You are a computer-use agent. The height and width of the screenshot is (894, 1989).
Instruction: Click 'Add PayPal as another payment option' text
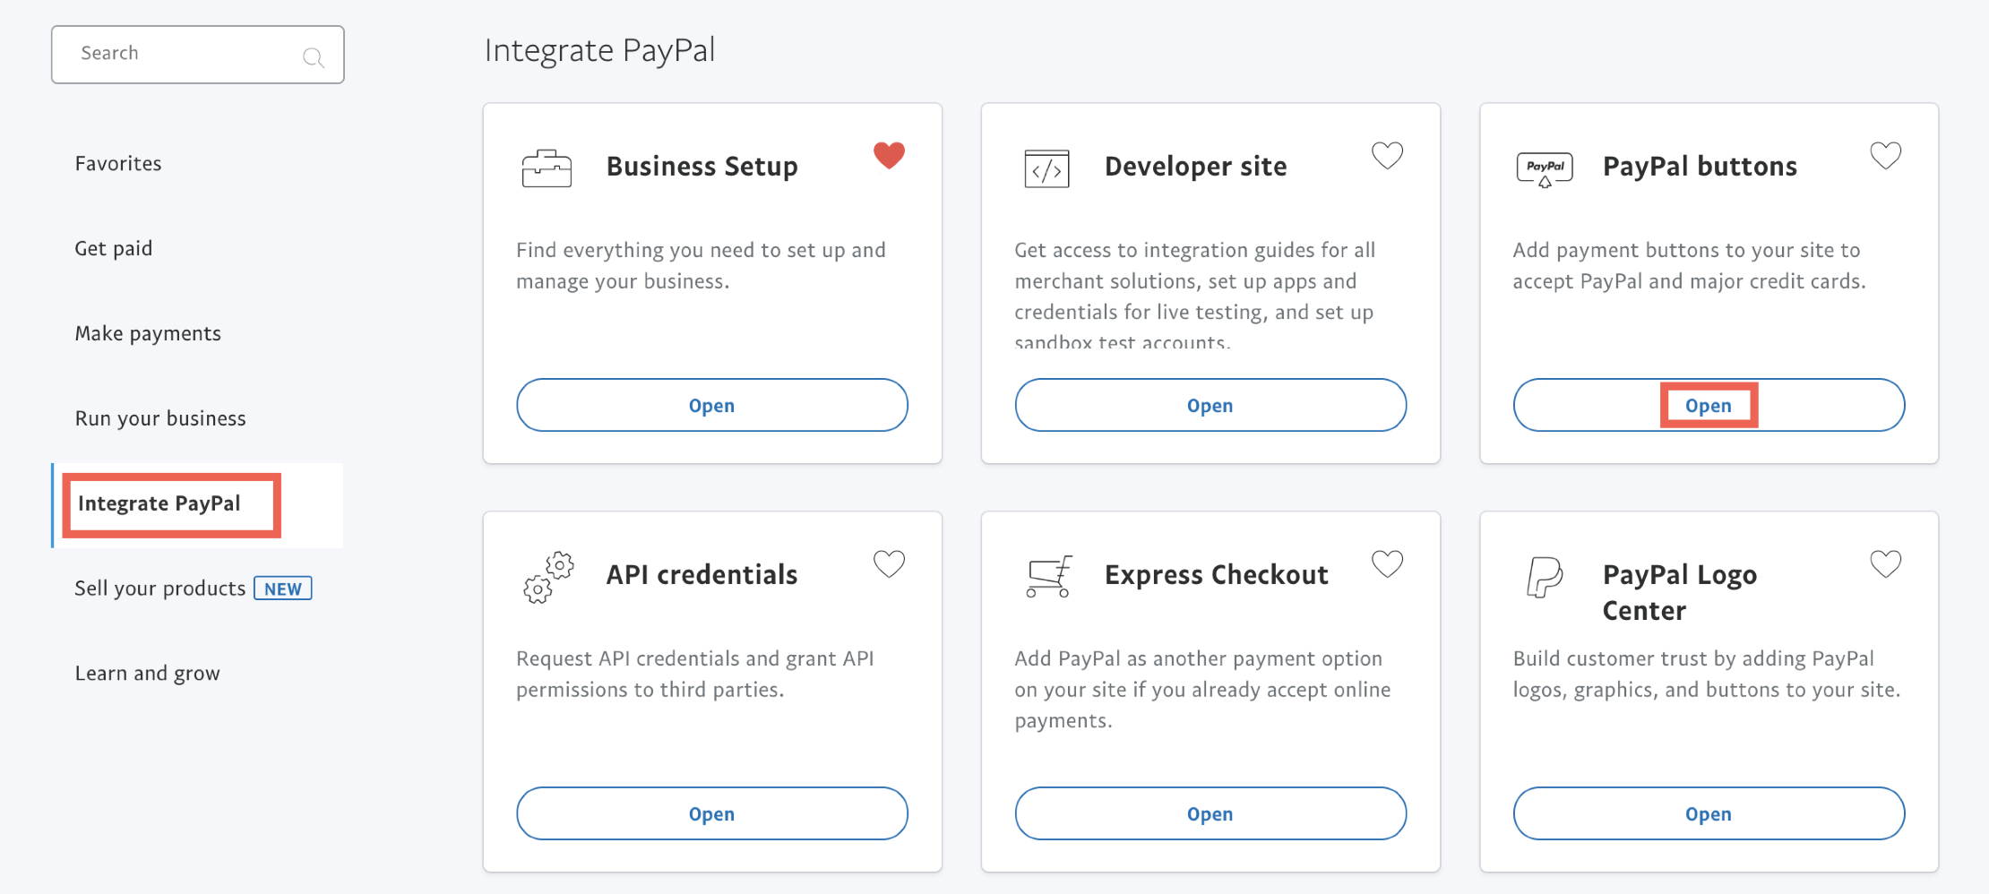(x=1203, y=689)
